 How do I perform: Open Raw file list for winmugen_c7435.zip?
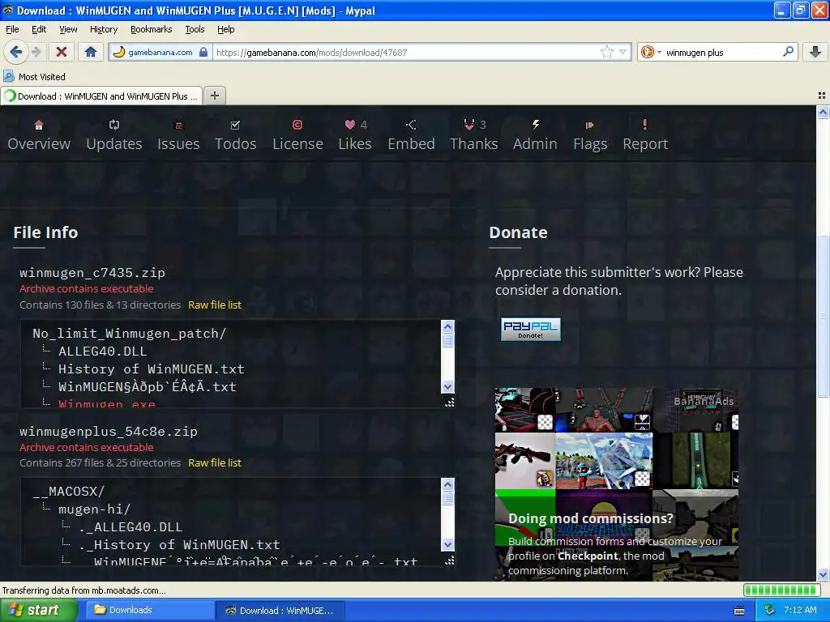point(214,305)
